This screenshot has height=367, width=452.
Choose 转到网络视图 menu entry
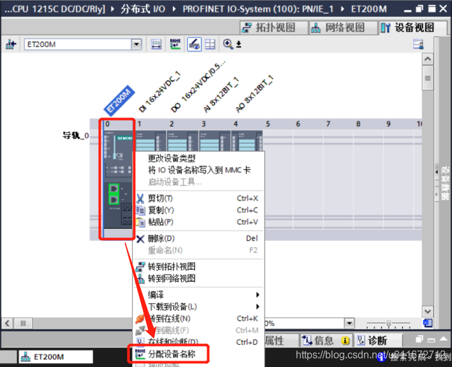click(x=199, y=278)
